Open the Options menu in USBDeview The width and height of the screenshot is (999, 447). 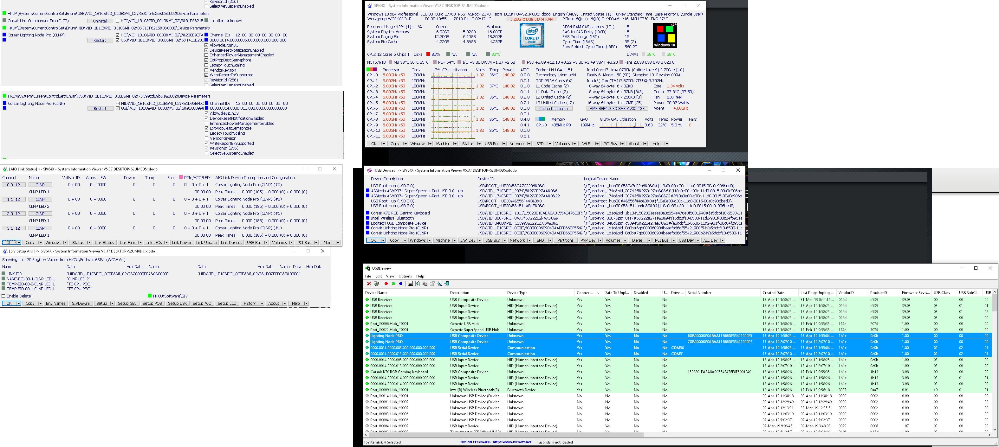click(x=405, y=276)
